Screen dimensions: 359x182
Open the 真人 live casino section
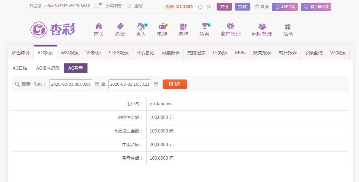141,30
